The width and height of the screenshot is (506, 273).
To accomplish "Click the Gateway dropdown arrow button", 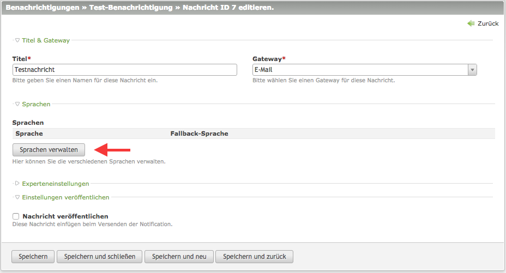I will (x=472, y=70).
